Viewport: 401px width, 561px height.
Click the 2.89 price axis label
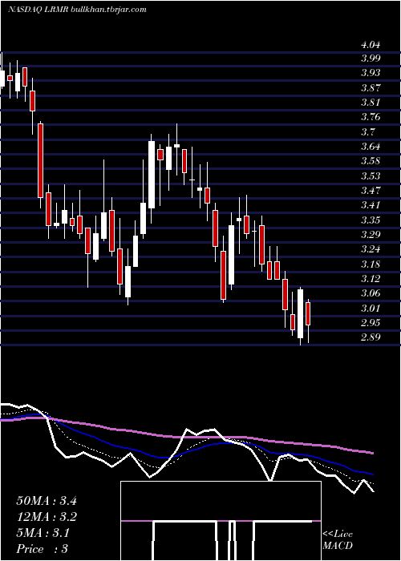pyautogui.click(x=371, y=337)
